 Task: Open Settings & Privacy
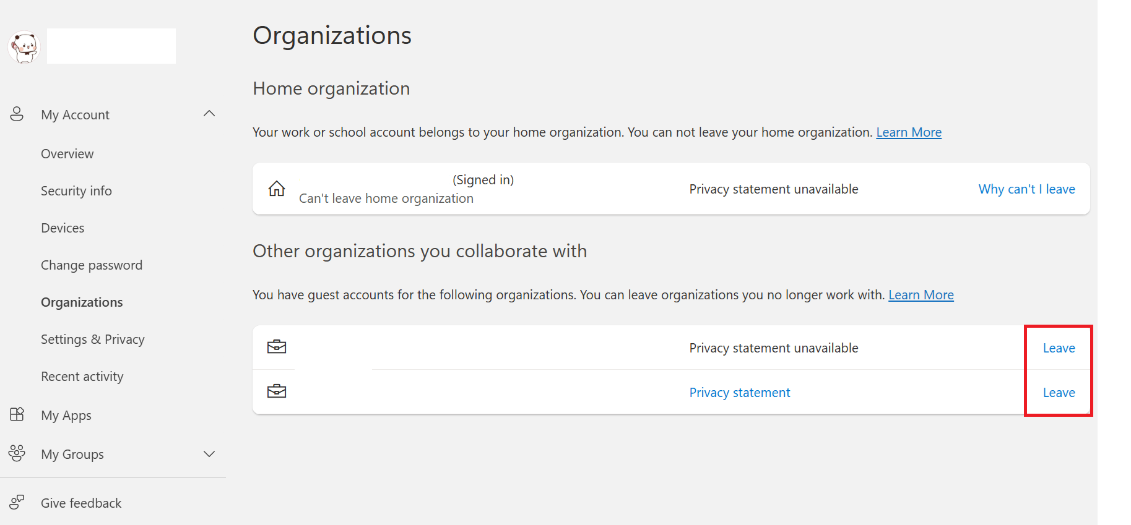coord(93,339)
